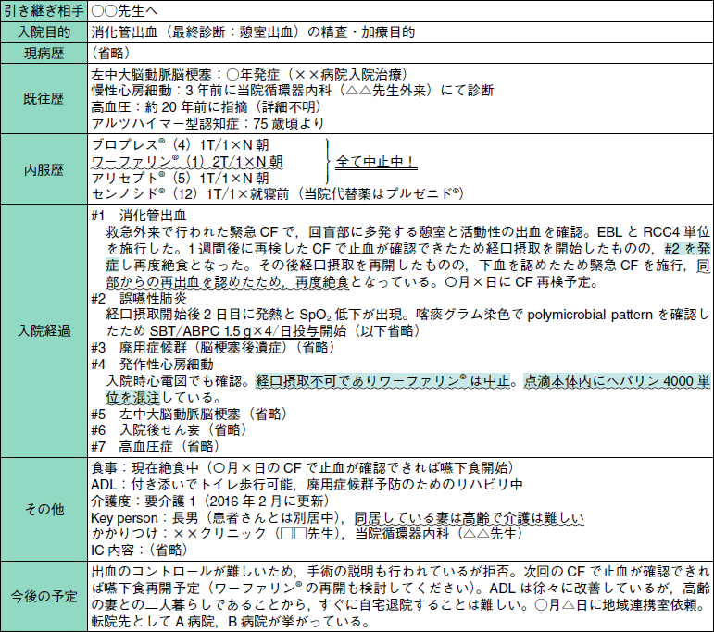Click the IC 内容：（省略） line
The width and height of the screenshot is (714, 632).
click(140, 551)
